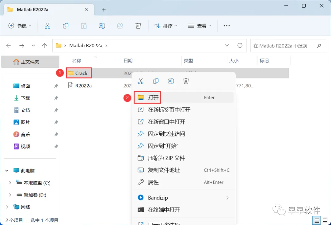
Task: Open the 新建 dropdown
Action: 20,26
